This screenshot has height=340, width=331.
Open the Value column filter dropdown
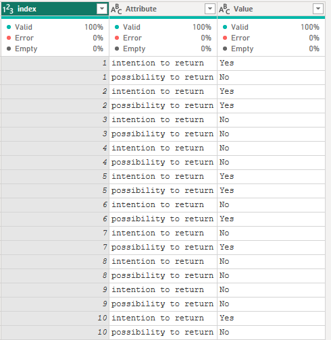[x=318, y=9]
